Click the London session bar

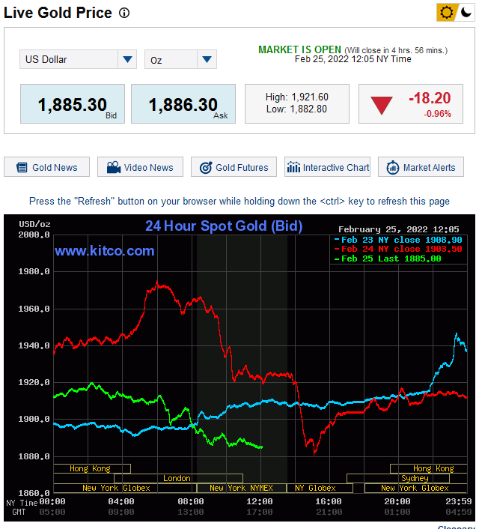178,478
